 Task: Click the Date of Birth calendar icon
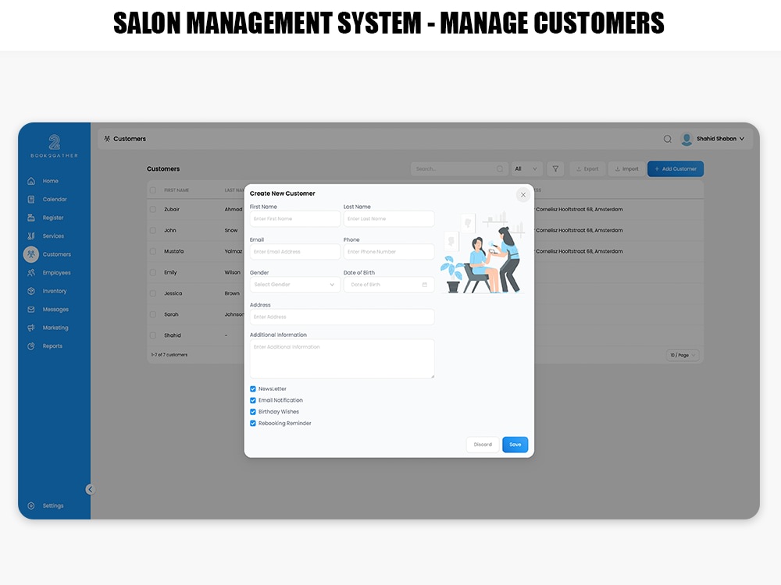(424, 285)
